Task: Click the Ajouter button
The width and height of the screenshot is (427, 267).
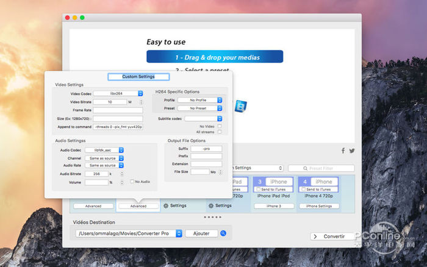Action: (201, 233)
